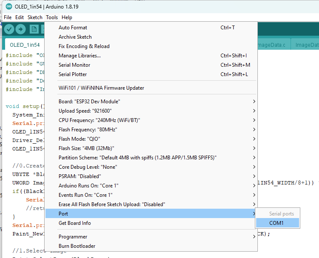Expand Upload Speed: "921600" submenu
This screenshot has width=319, height=258.
pos(151,111)
